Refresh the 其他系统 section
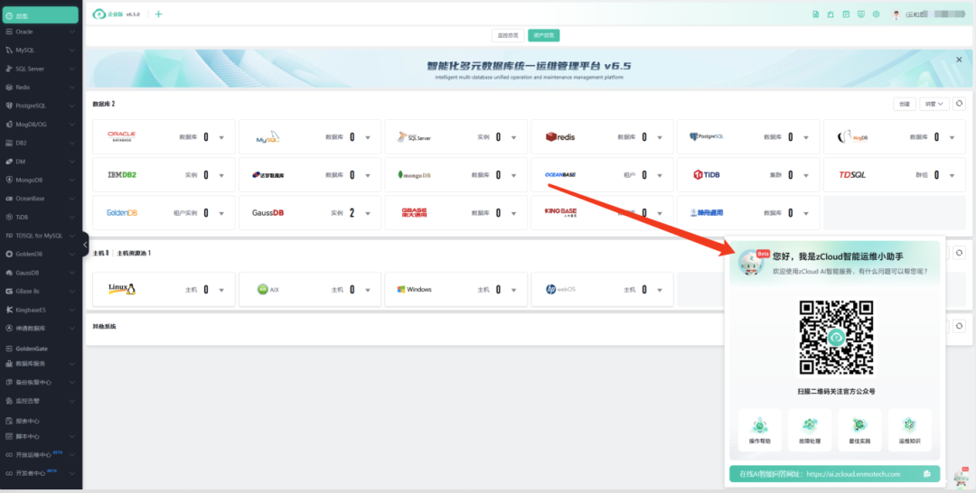Viewport: 976px width, 493px height. pos(959,326)
